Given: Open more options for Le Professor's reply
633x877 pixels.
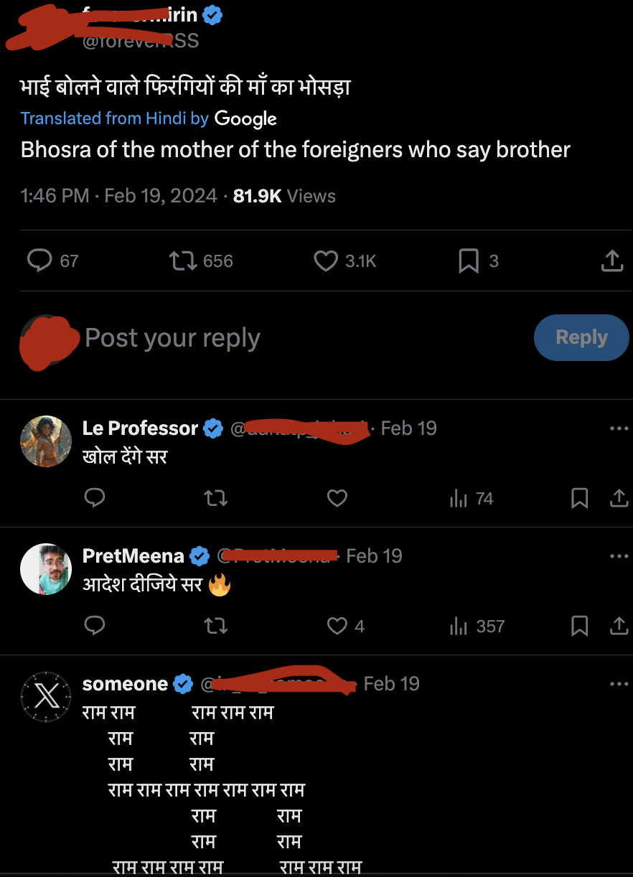Looking at the screenshot, I should (618, 428).
